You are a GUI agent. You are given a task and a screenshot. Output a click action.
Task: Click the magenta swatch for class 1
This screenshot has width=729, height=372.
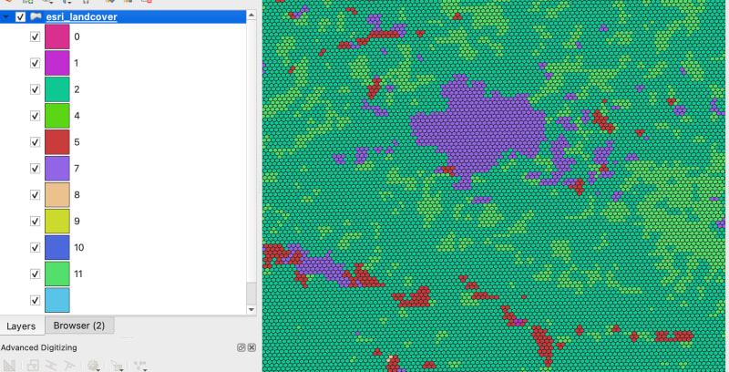pos(56,64)
